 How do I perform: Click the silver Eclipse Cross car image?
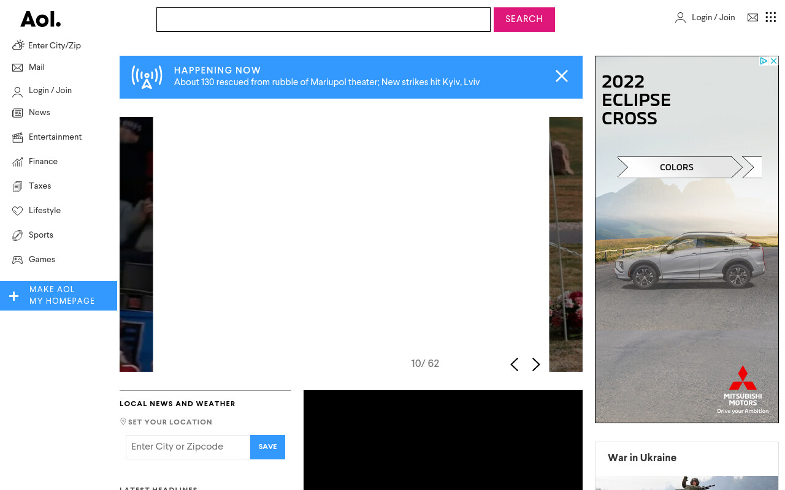tap(690, 259)
